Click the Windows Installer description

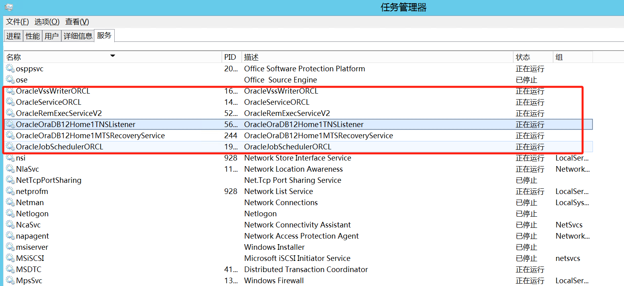[274, 247]
